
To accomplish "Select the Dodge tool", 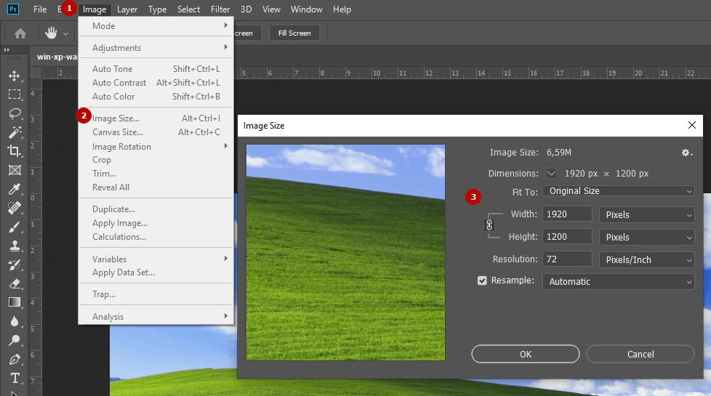I will [x=14, y=340].
